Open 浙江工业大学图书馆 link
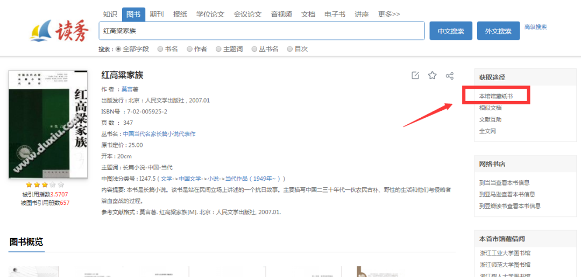The height and width of the screenshot is (277, 581). pos(505,253)
